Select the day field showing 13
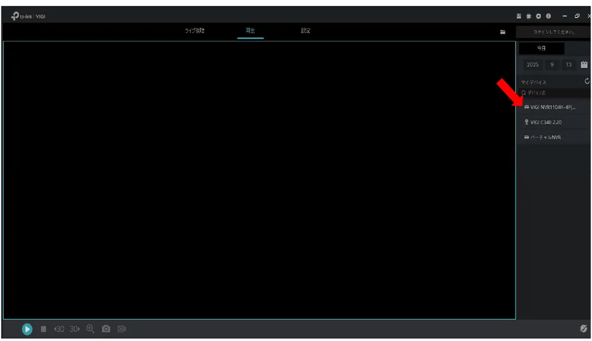The height and width of the screenshot is (341, 592). (568, 65)
